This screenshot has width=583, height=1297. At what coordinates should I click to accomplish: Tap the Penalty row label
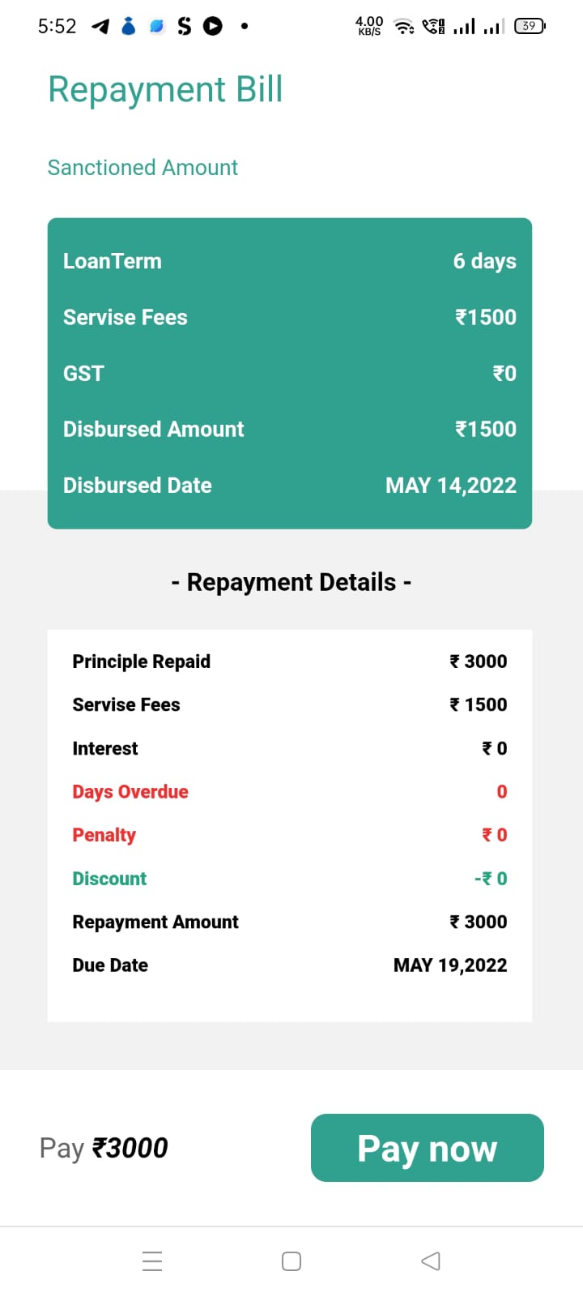[x=104, y=835]
